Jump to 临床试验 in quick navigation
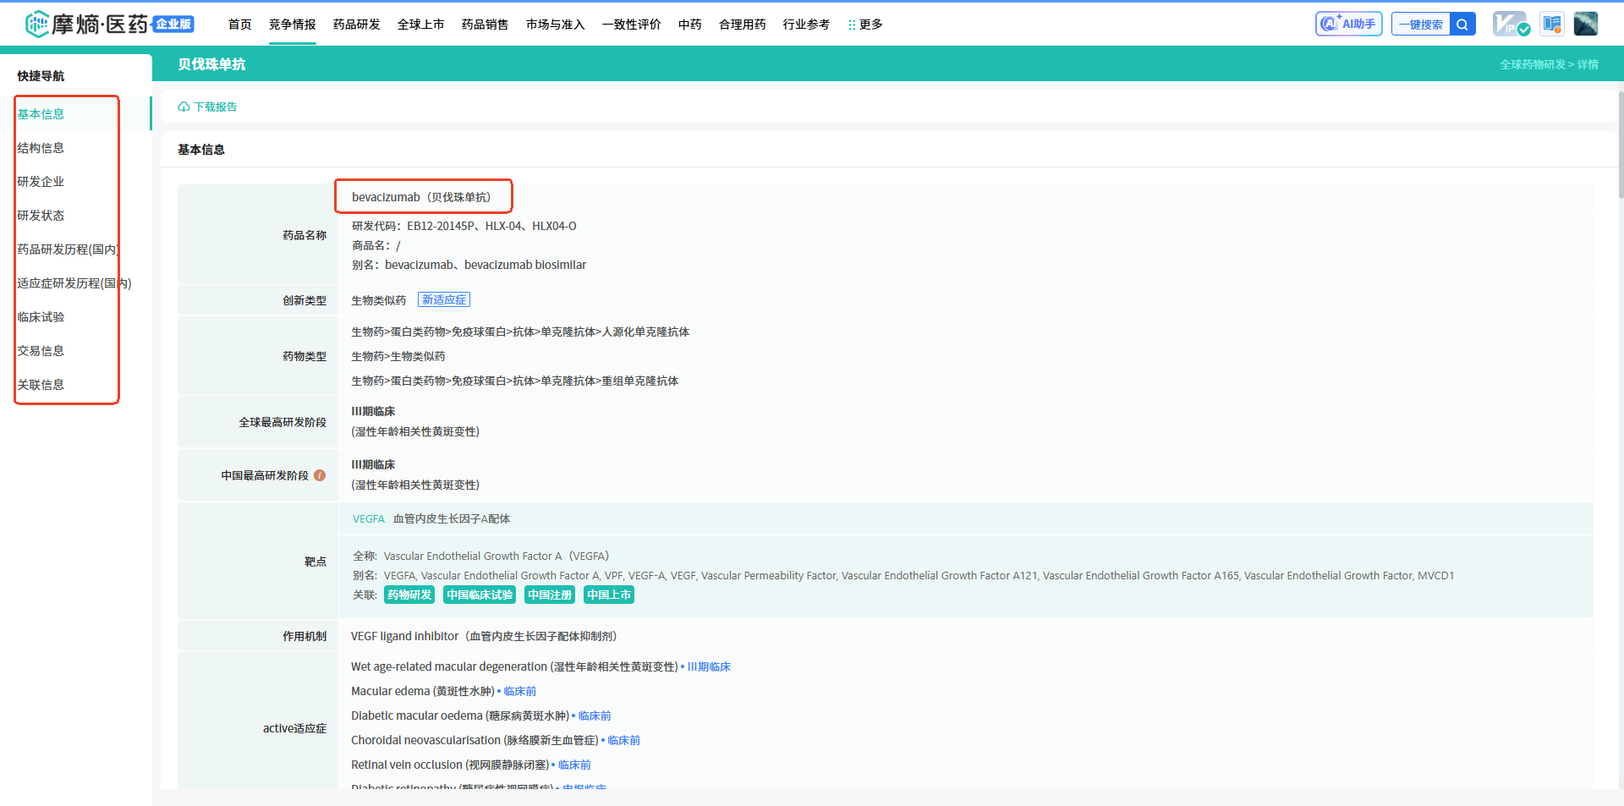 [41, 317]
